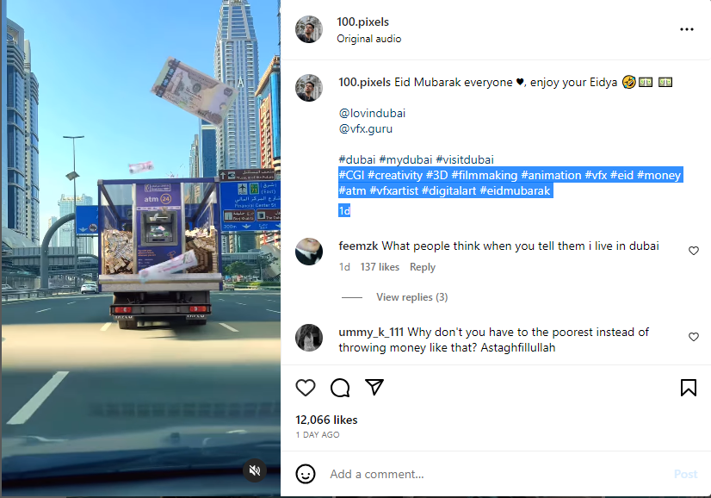The height and width of the screenshot is (498, 711).
Task: Open the emoji picker smiley icon
Action: [x=306, y=474]
